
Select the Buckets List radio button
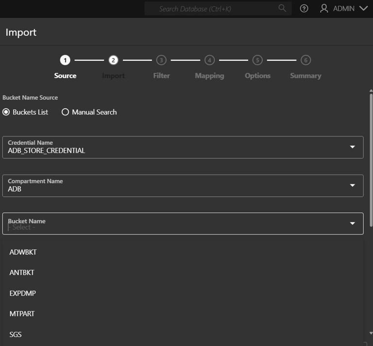coord(6,112)
